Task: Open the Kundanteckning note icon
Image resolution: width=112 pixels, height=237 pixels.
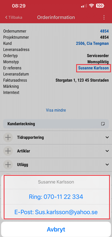Action: 103,124
